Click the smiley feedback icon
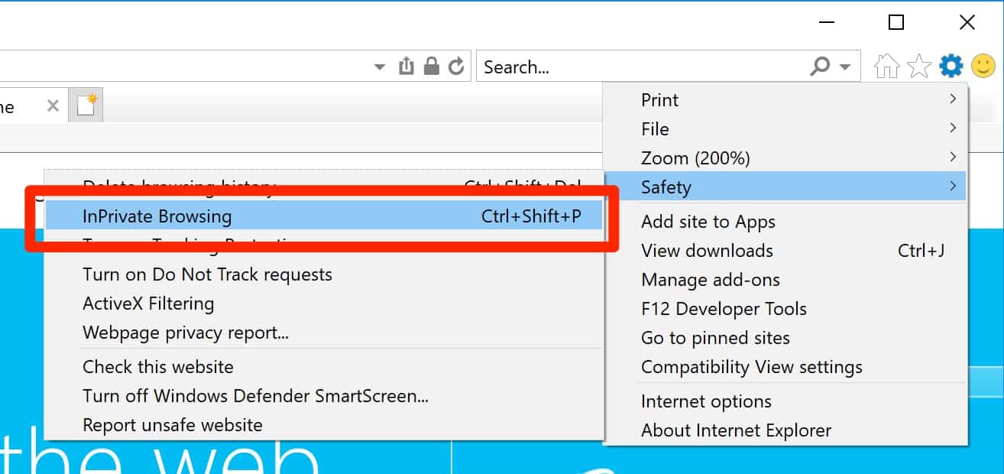Viewport: 1004px width, 474px height. pos(983,67)
